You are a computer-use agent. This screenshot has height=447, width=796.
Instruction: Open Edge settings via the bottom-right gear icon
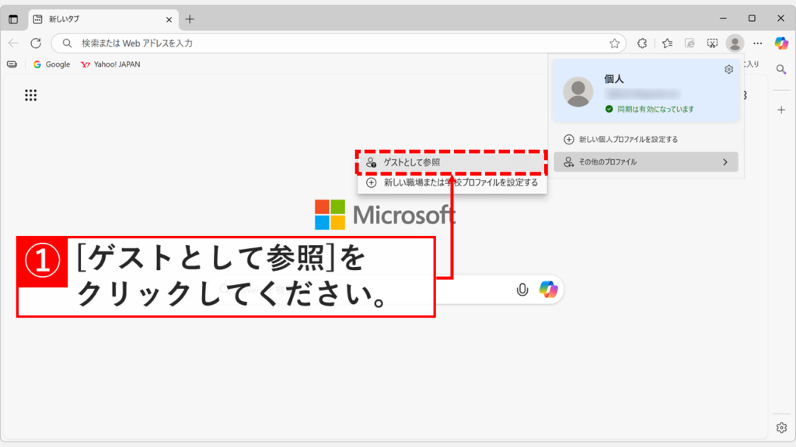click(x=780, y=427)
